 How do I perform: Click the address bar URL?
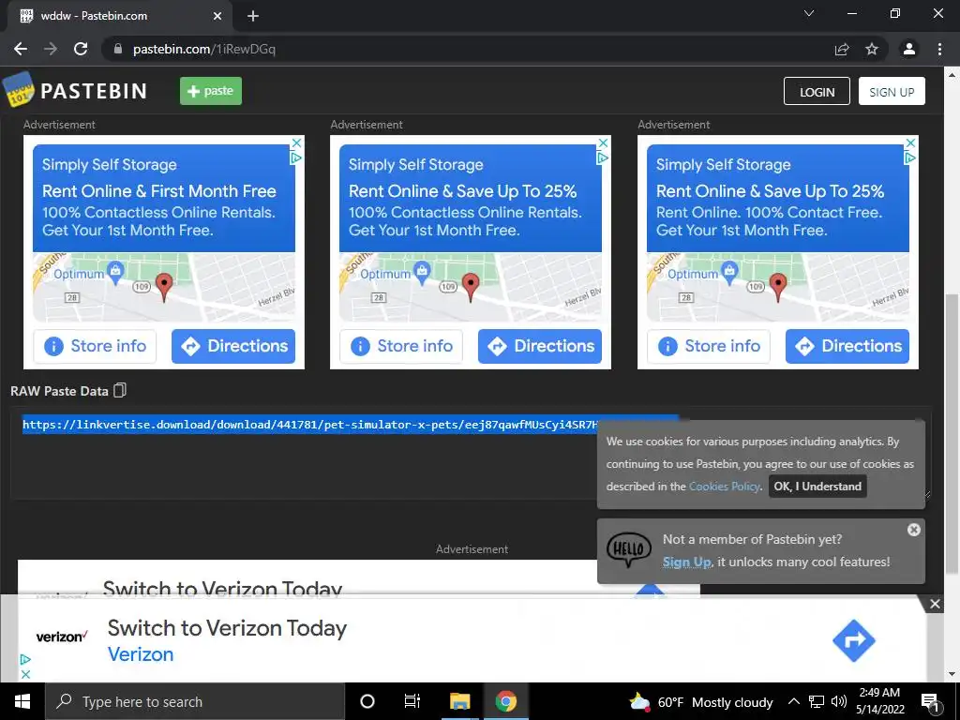tap(204, 49)
